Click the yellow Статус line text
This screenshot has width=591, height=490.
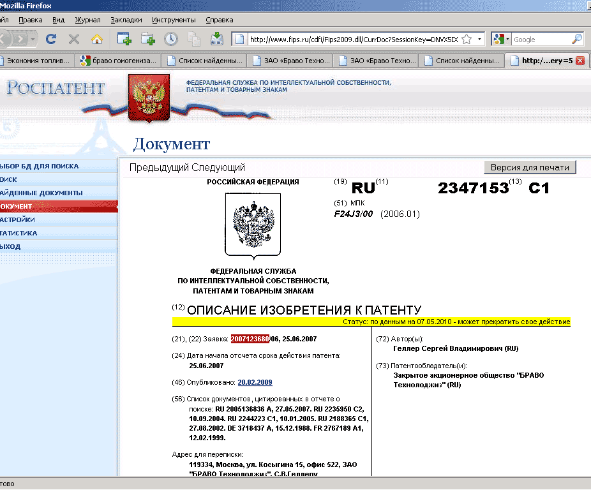[x=456, y=322]
